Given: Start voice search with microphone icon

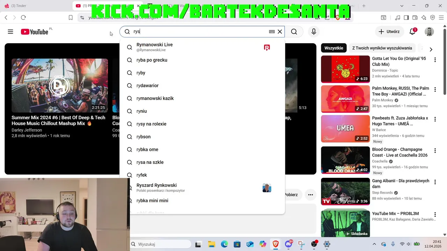Looking at the screenshot, I should tap(314, 32).
